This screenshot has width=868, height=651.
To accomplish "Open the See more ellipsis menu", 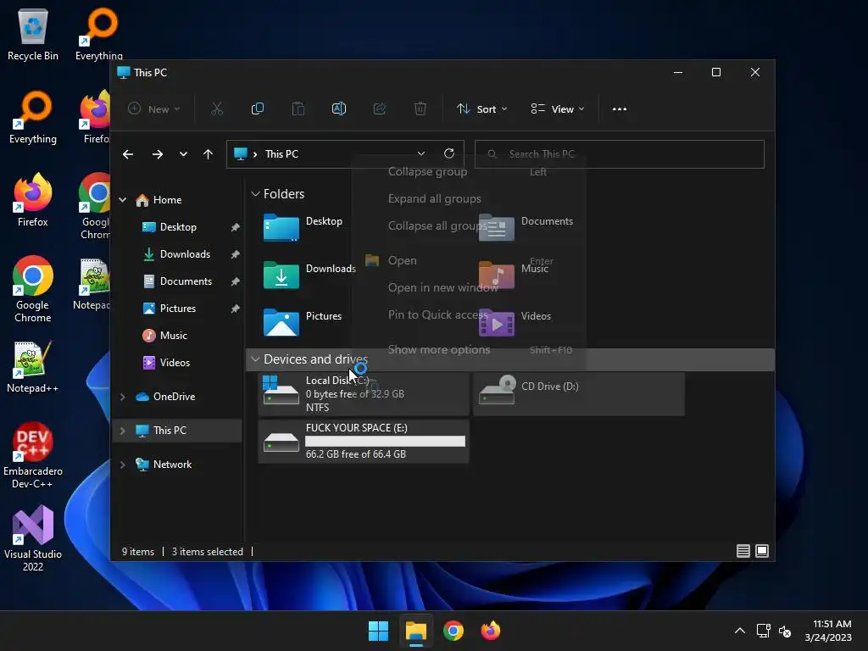I will point(620,109).
